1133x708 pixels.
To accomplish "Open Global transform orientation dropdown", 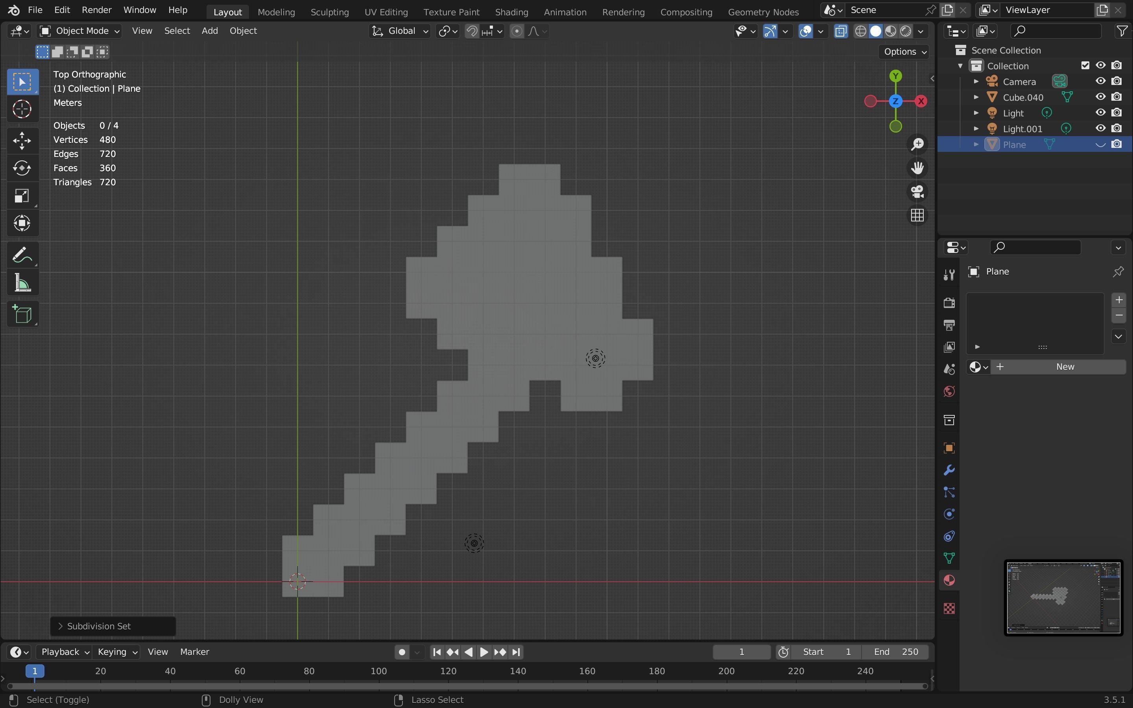I will click(x=400, y=31).
